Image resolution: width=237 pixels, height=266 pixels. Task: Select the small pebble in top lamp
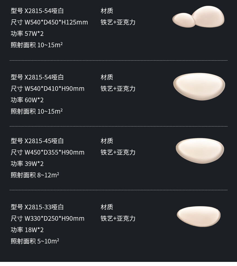(184, 20)
